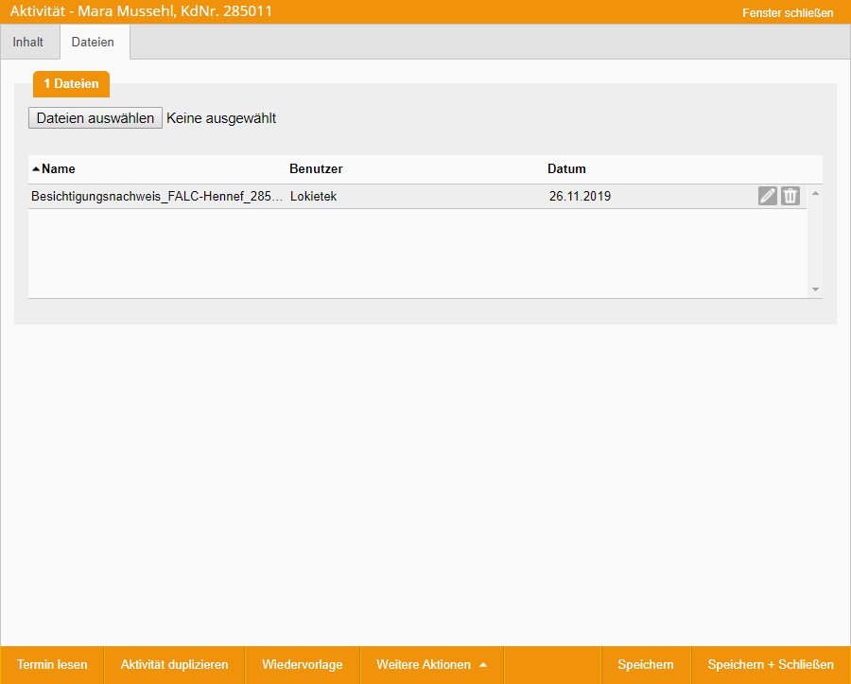Select the Besichtigungsnachweis file row
This screenshot has width=851, height=684.
coord(157,197)
